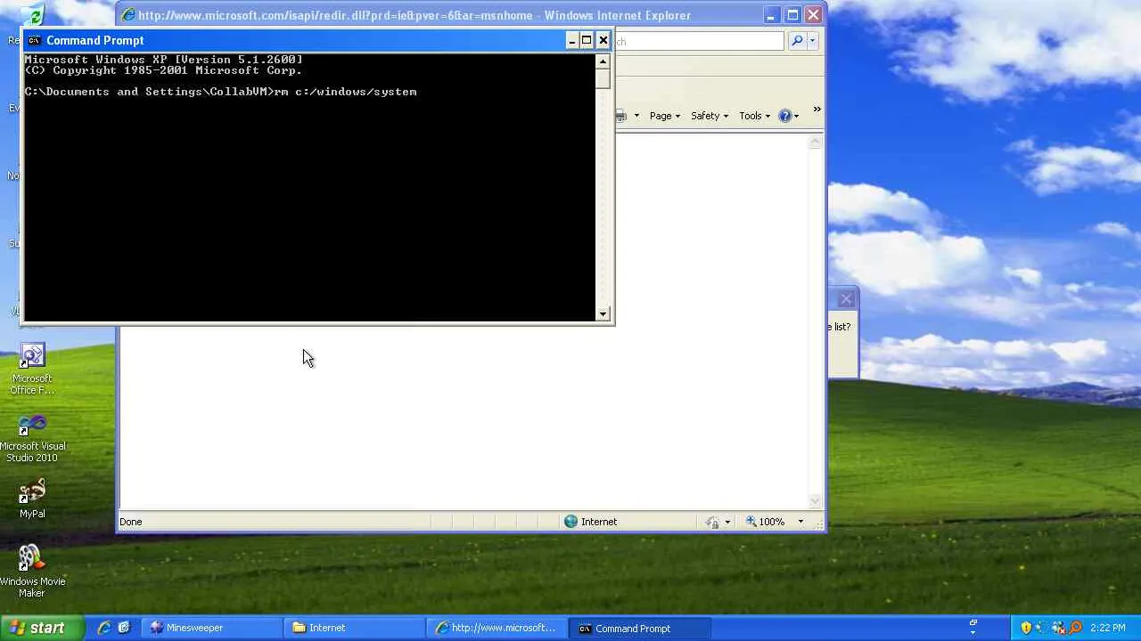Open the Windows Movie Maker shortcut
Image resolution: width=1141 pixels, height=641 pixels.
(x=32, y=572)
